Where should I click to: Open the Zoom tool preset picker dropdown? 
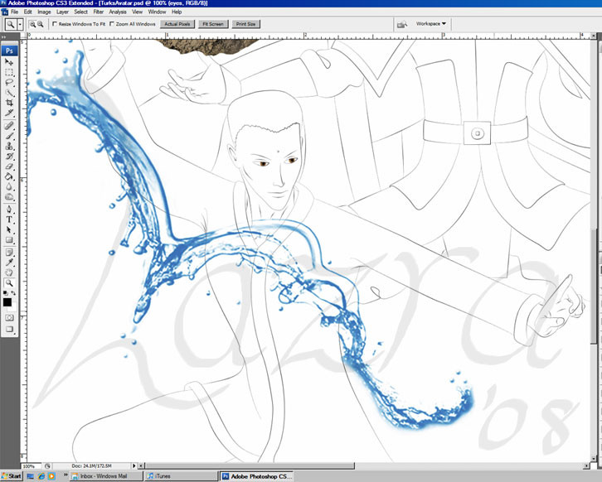coord(20,25)
